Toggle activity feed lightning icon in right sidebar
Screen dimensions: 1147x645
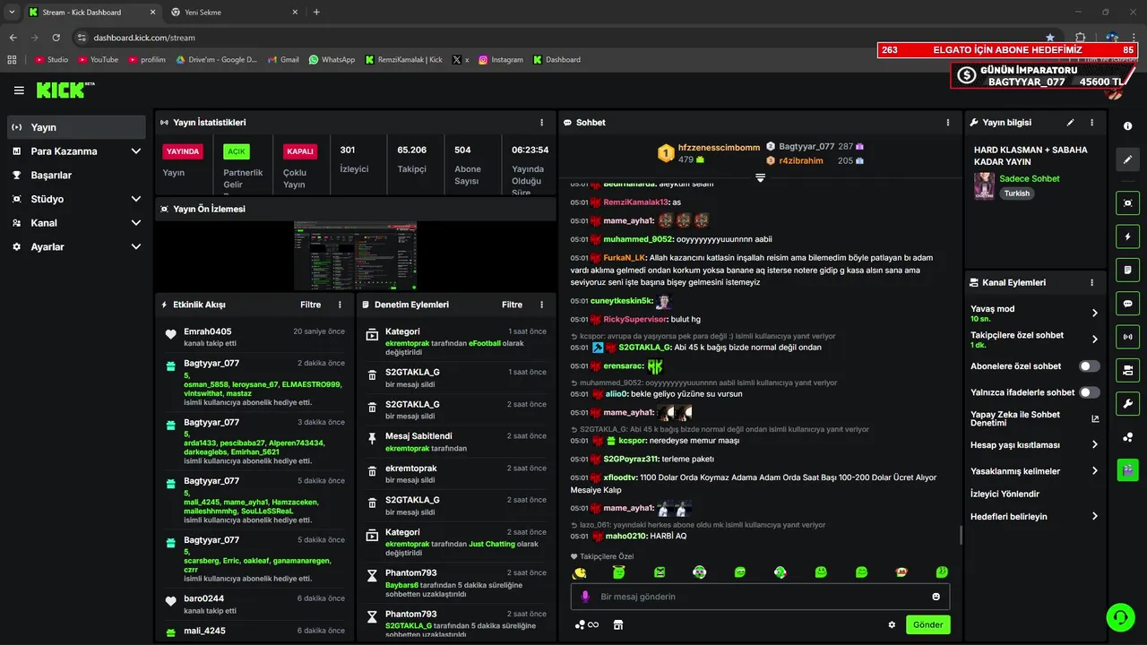[x=1127, y=236]
